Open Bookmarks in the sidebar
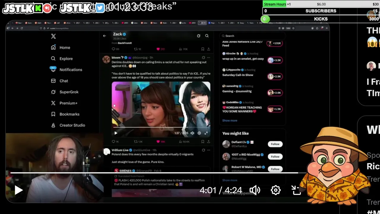Screen dimensions: 380x214 click(65, 114)
